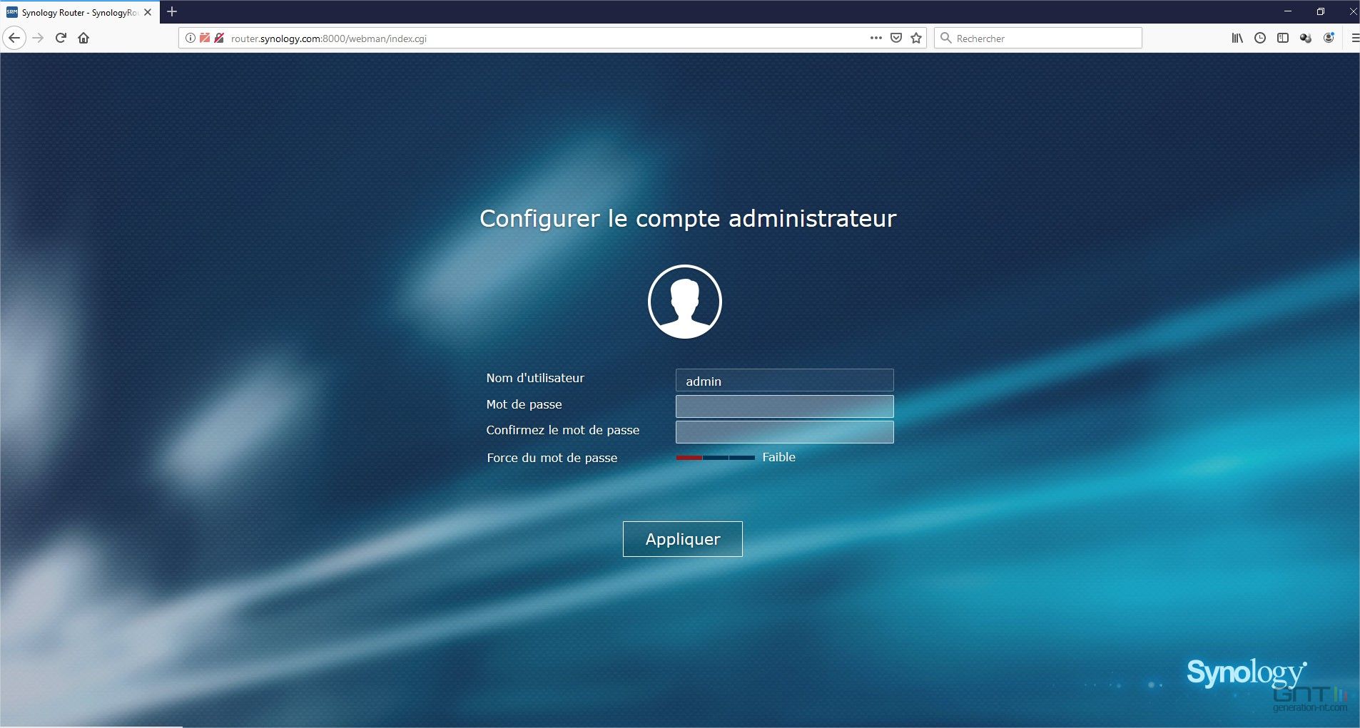
Task: Open the Library bookshelf icon
Action: [1237, 38]
